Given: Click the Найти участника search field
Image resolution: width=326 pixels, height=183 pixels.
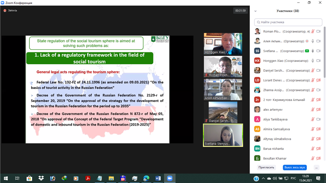Looking at the screenshot, I should pyautogui.click(x=288, y=22).
